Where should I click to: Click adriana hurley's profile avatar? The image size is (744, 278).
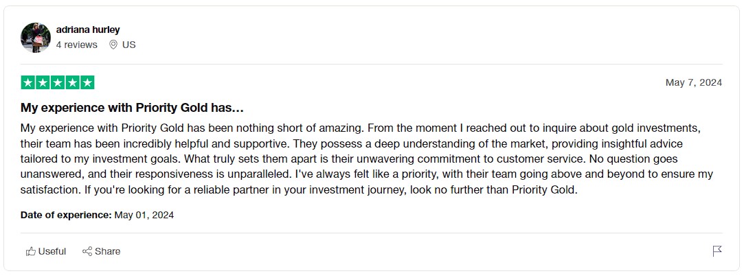(36, 38)
